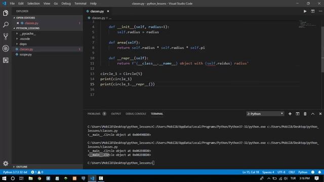Image resolution: width=324 pixels, height=182 pixels.
Task: Select Python 3.7.3 32-bit interpreter
Action: coord(15,172)
